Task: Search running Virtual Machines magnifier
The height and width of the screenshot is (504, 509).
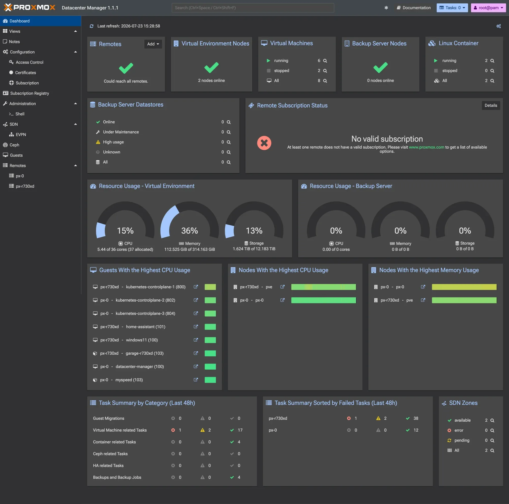Action: 325,61
